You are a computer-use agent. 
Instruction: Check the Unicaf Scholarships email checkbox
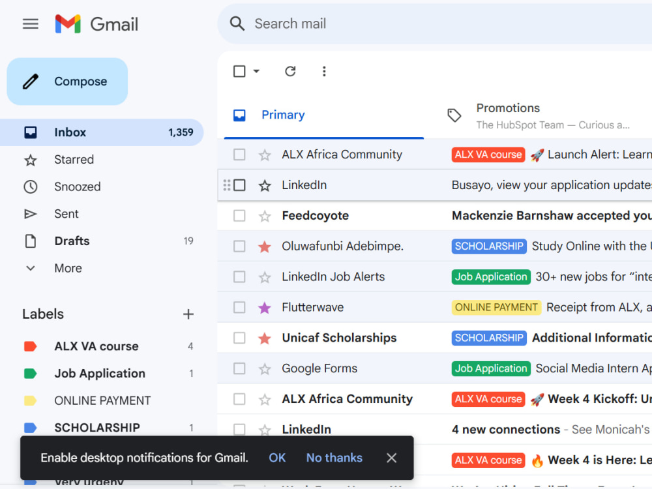click(239, 338)
